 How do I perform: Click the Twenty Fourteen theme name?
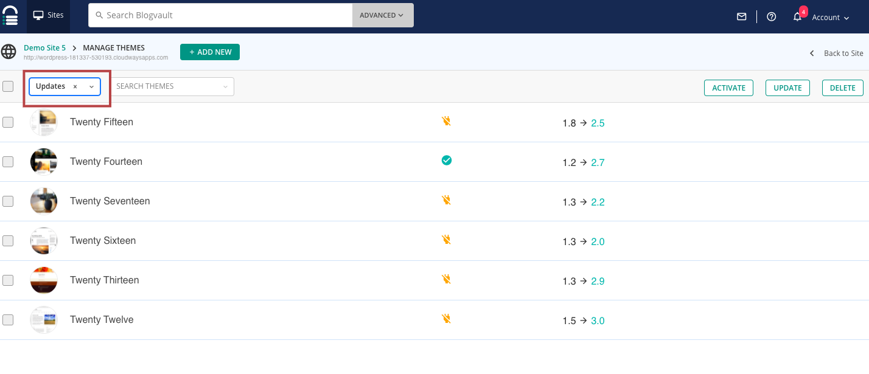tap(106, 162)
